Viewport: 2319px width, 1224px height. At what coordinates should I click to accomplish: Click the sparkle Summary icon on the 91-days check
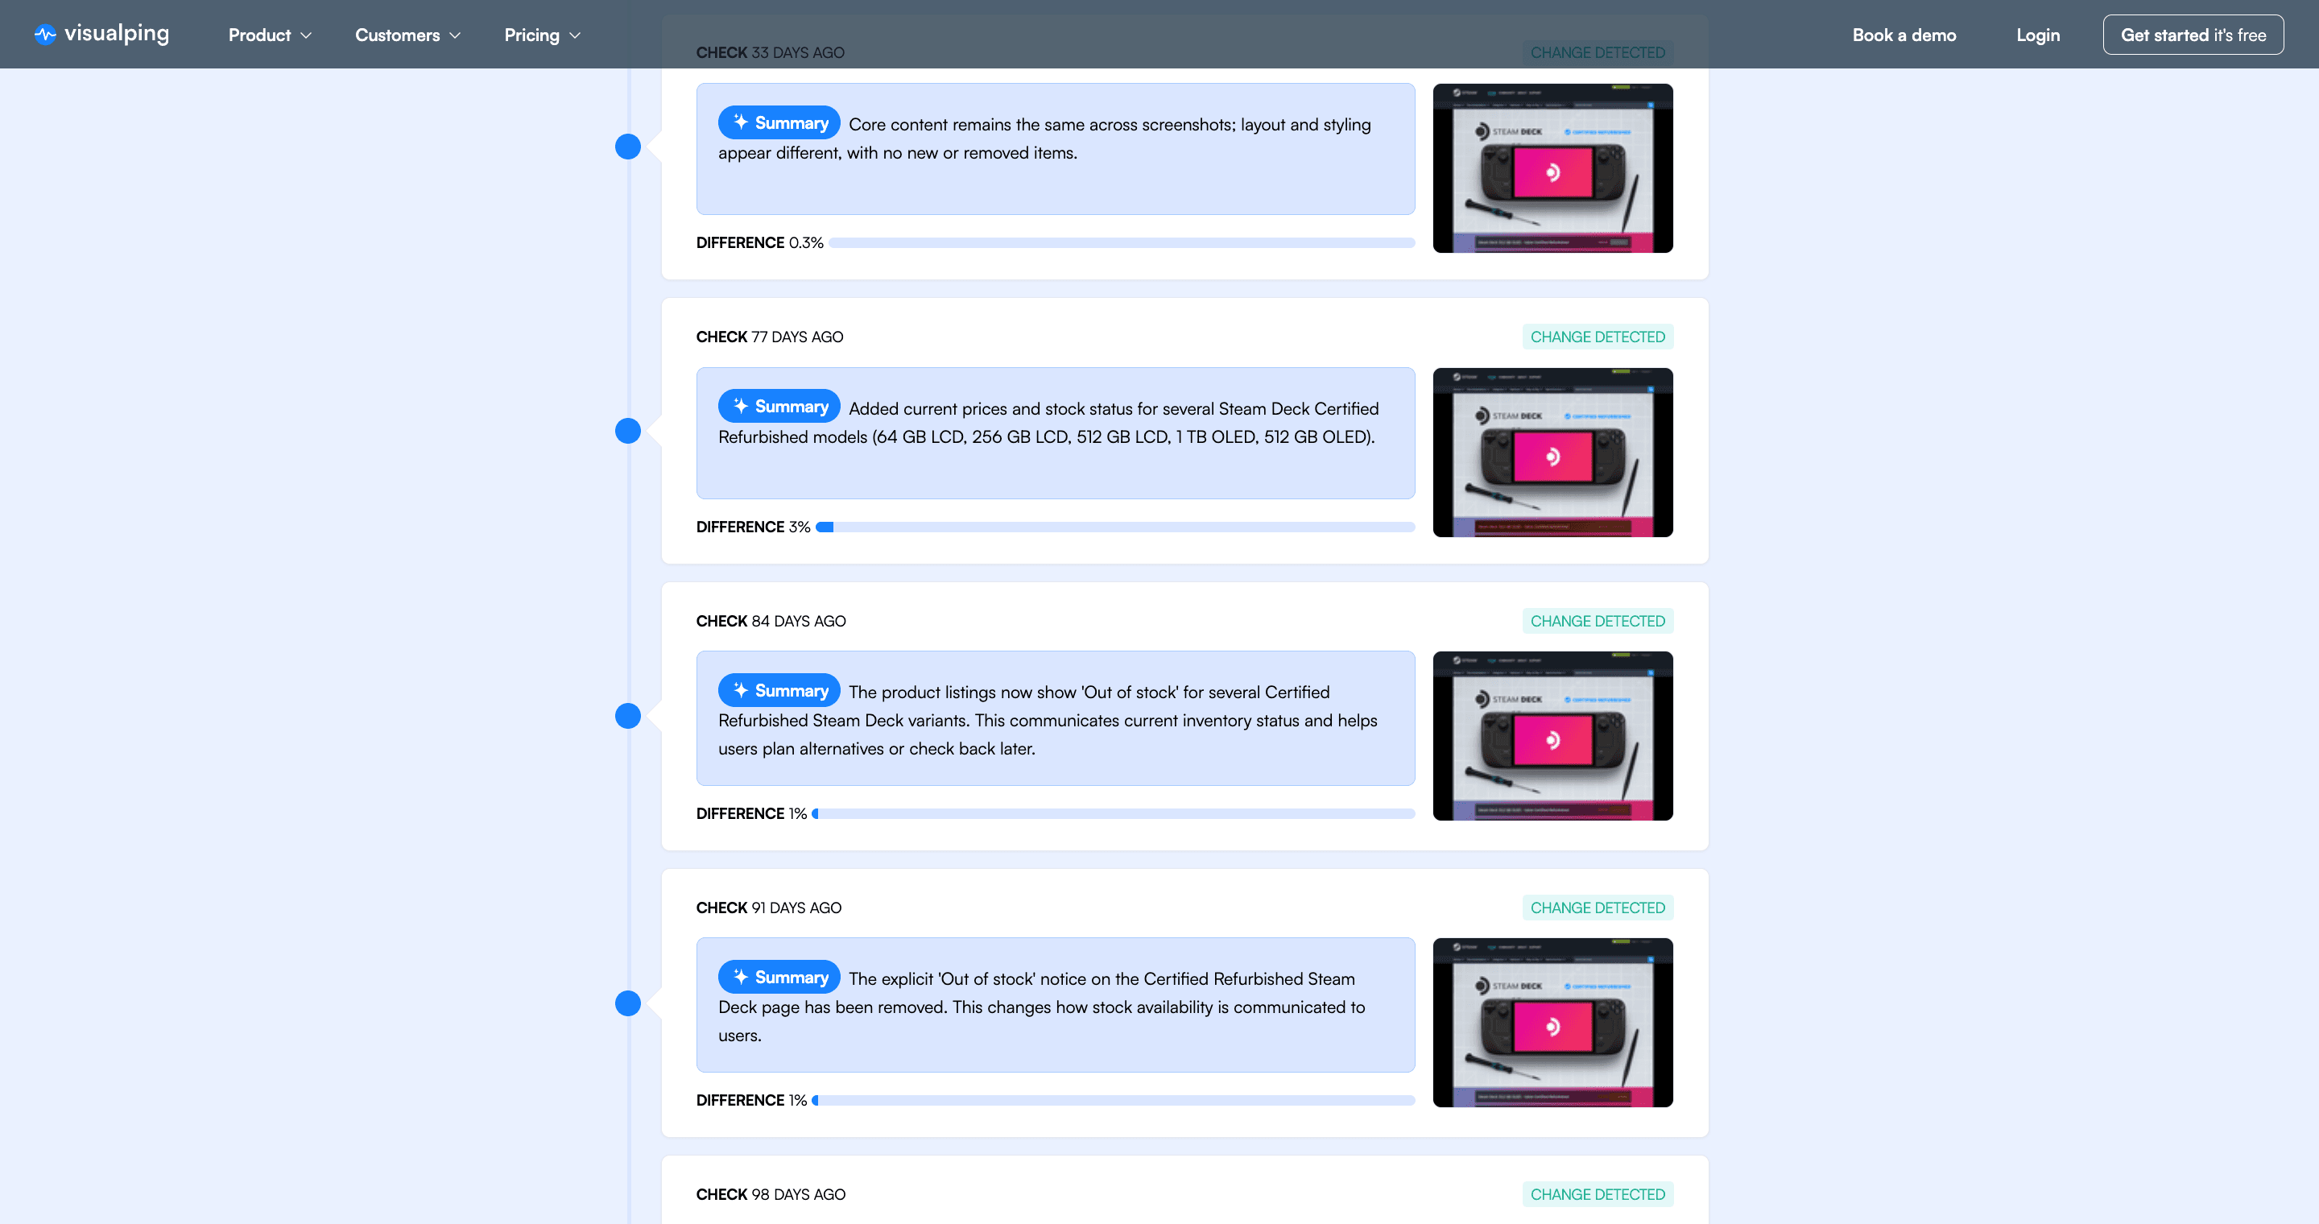pyautogui.click(x=742, y=976)
